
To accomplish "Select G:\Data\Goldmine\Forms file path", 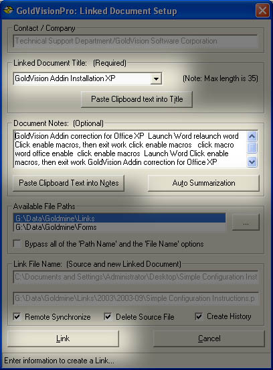I will 119,227.
